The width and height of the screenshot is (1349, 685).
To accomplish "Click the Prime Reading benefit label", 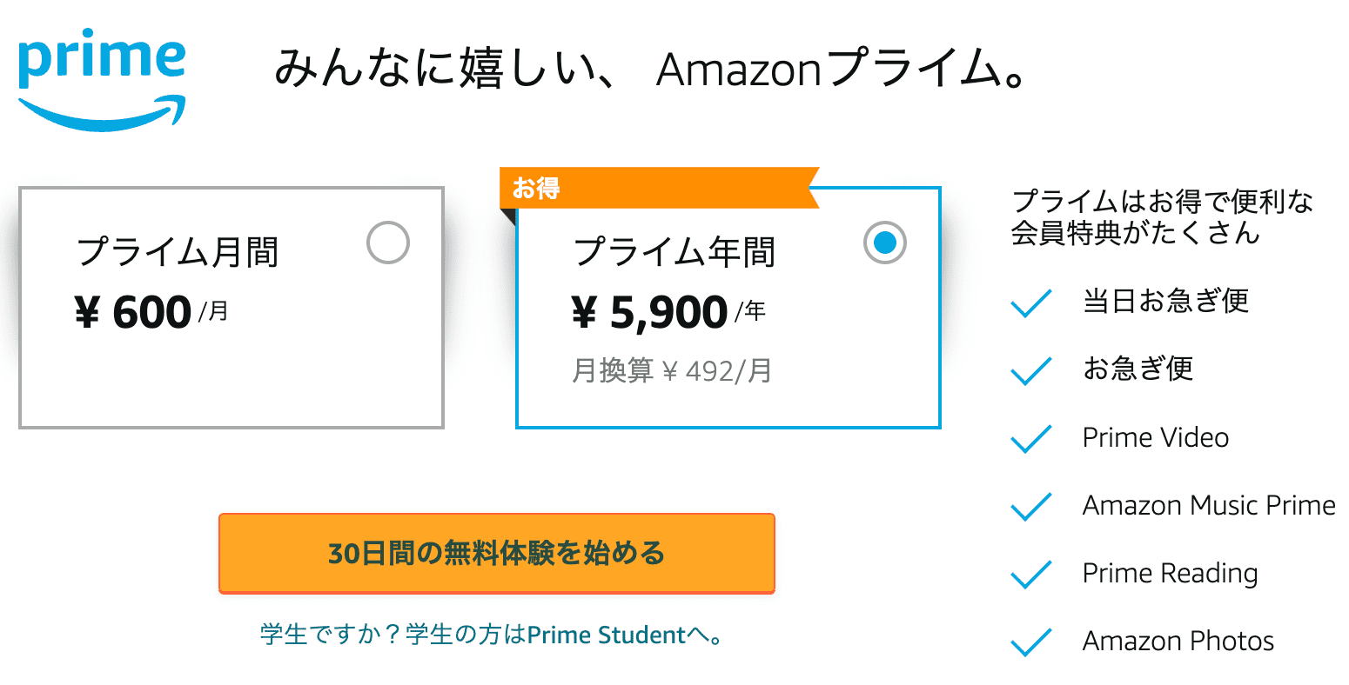I will click(x=1170, y=574).
